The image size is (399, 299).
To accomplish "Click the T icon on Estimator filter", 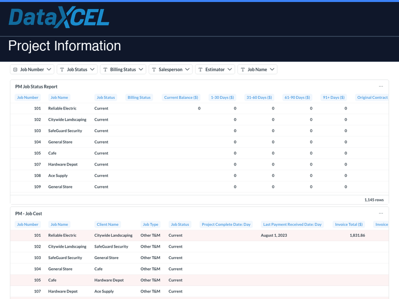I will pyautogui.click(x=200, y=69).
